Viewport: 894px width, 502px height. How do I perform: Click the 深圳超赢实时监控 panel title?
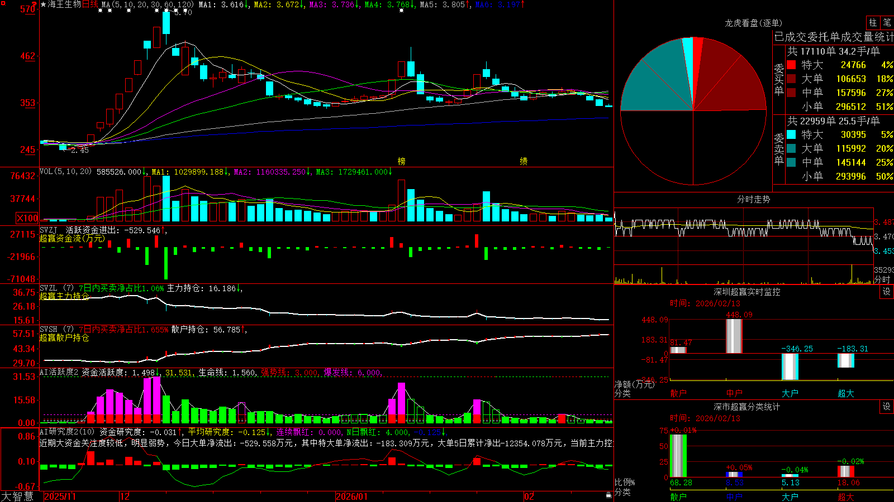tap(747, 292)
